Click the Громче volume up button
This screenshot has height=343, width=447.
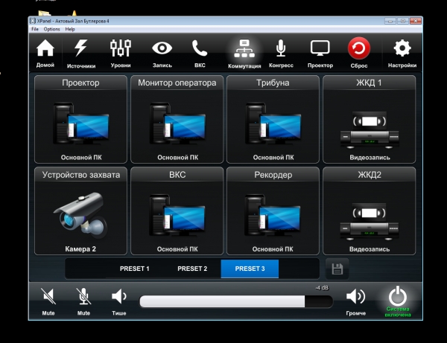(x=356, y=300)
